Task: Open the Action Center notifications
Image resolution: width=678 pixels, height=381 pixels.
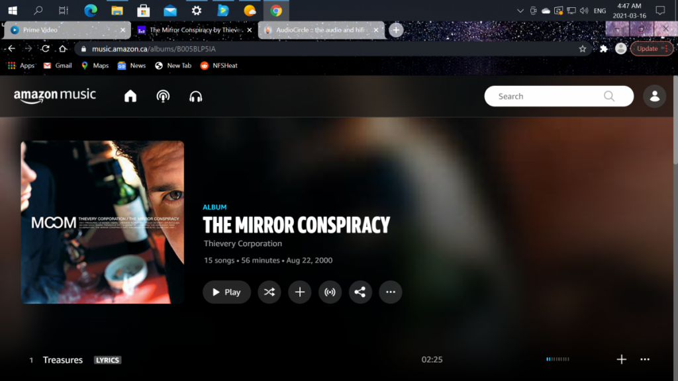Action: (660, 11)
